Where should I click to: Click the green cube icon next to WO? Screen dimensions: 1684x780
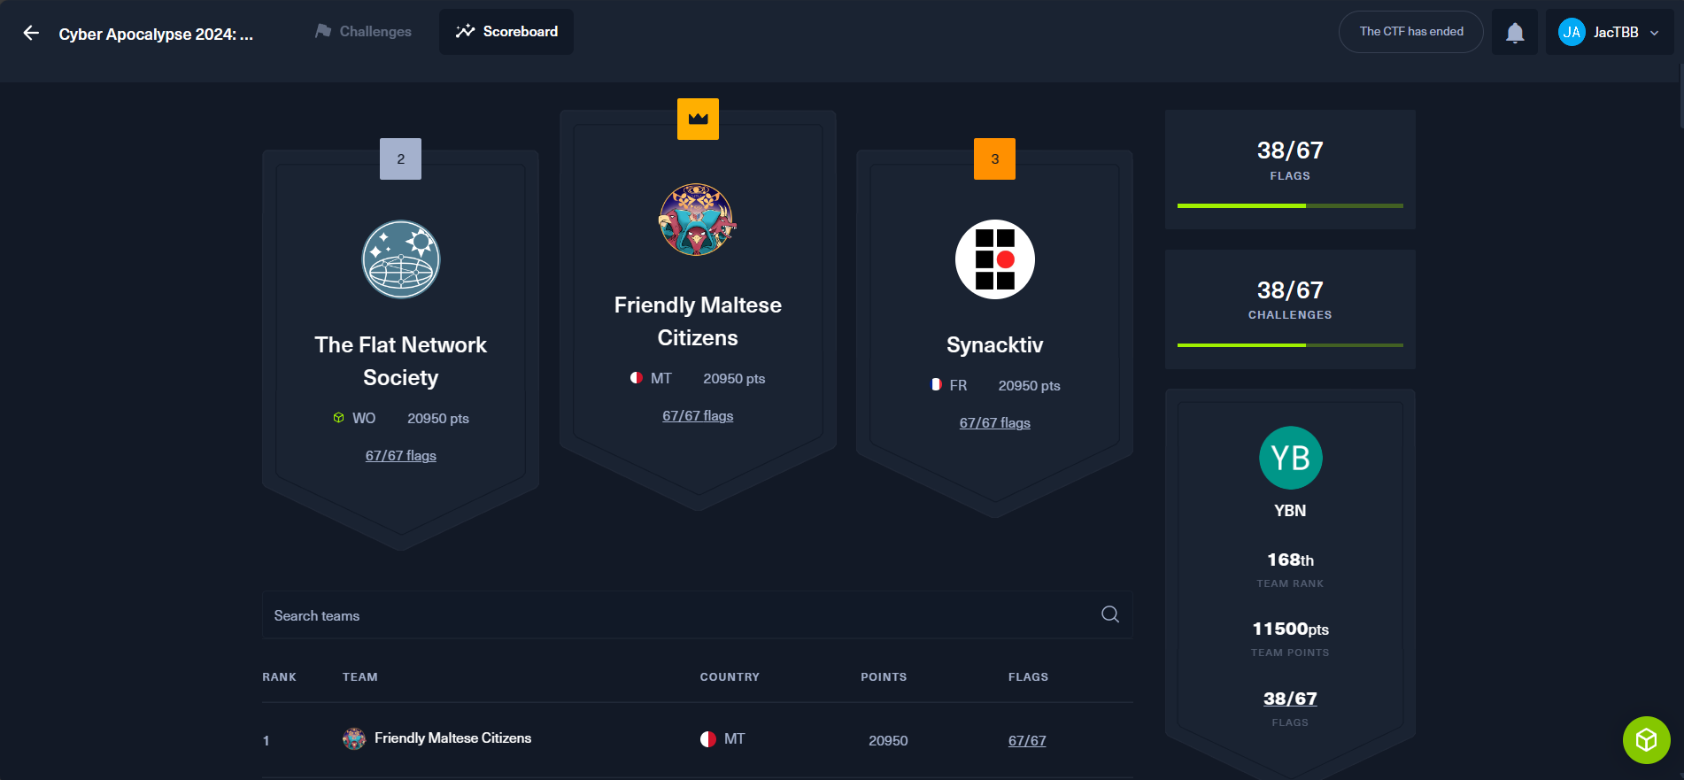[x=338, y=418]
